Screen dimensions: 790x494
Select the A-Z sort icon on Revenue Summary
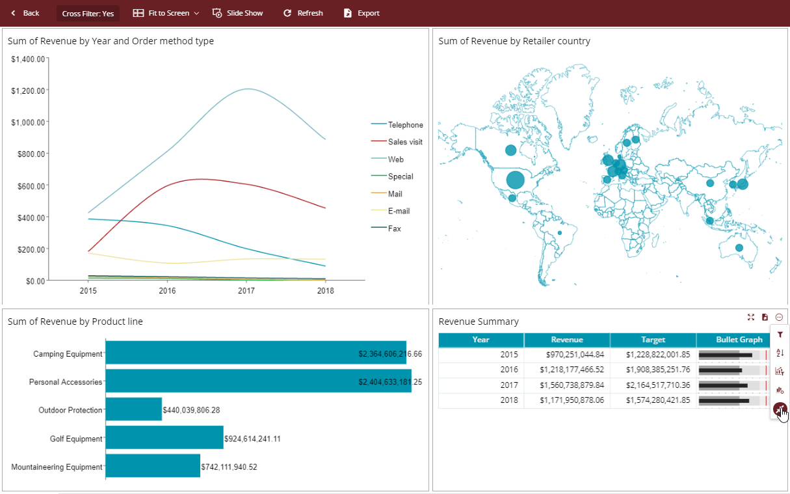pos(779,352)
